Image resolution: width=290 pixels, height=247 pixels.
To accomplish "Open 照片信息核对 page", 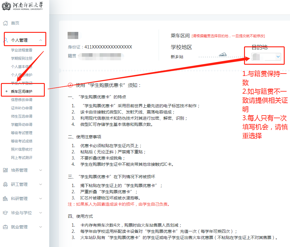I will tap(22, 149).
